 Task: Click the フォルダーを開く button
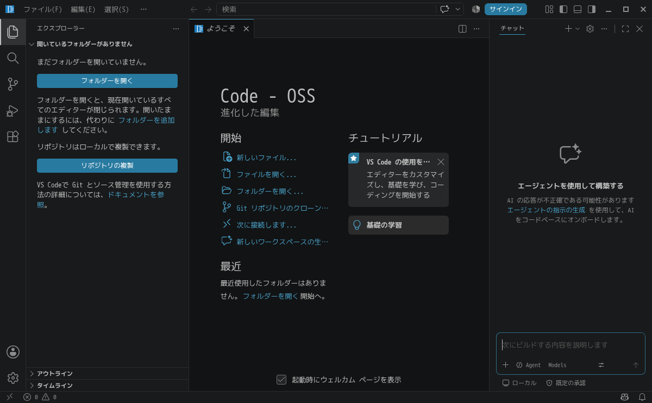point(107,81)
